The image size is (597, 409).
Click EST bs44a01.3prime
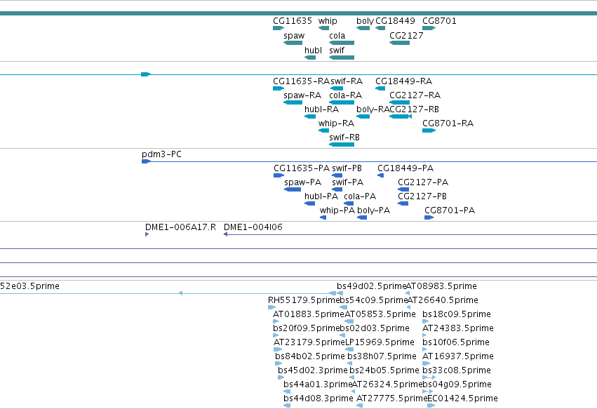(287, 391)
